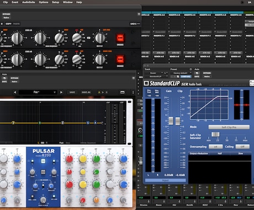The width and height of the screenshot is (254, 210).
Task: Open the Flat preset dropdown
Action: tap(38, 92)
